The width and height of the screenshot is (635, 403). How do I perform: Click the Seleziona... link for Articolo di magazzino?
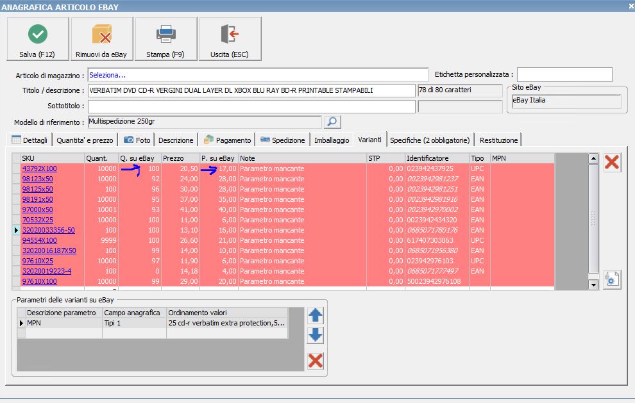coord(107,75)
